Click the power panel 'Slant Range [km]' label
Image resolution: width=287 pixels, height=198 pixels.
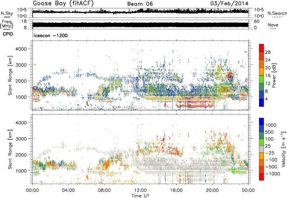point(10,75)
